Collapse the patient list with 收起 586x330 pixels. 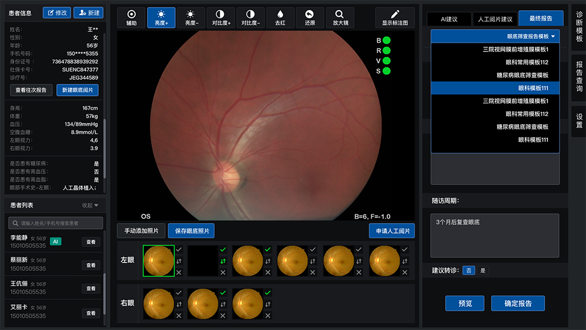coord(90,205)
